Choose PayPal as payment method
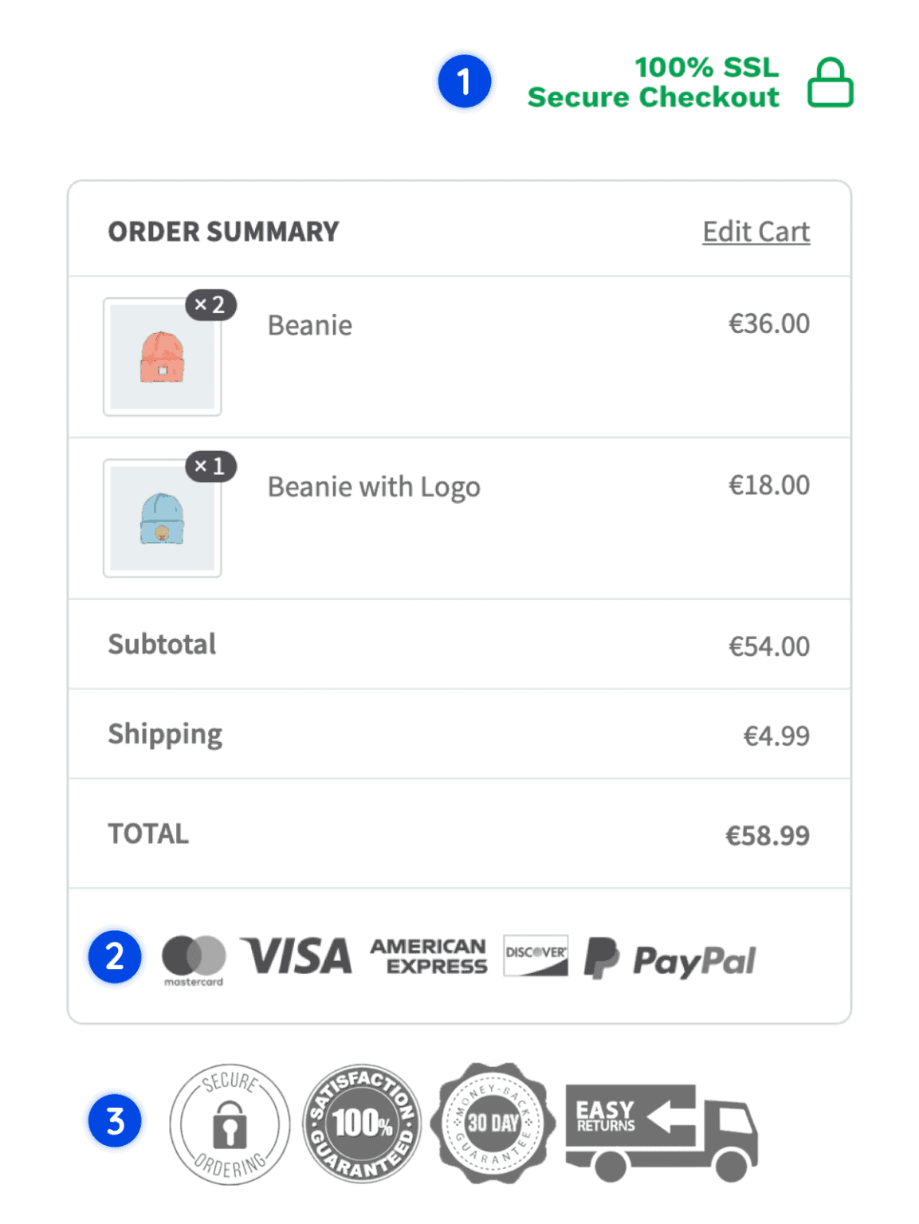 (670, 959)
